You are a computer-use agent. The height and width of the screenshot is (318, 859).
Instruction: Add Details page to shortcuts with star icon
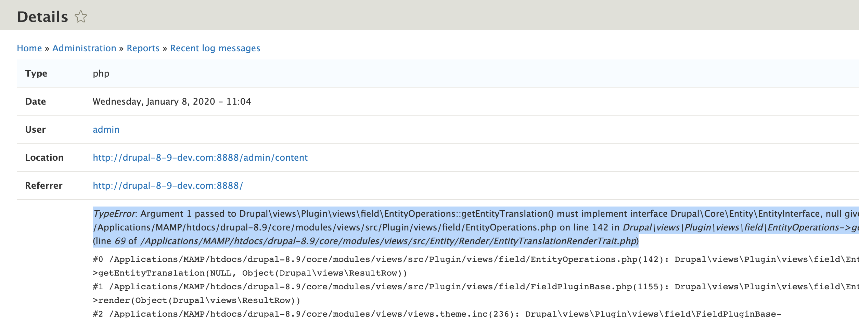(81, 16)
